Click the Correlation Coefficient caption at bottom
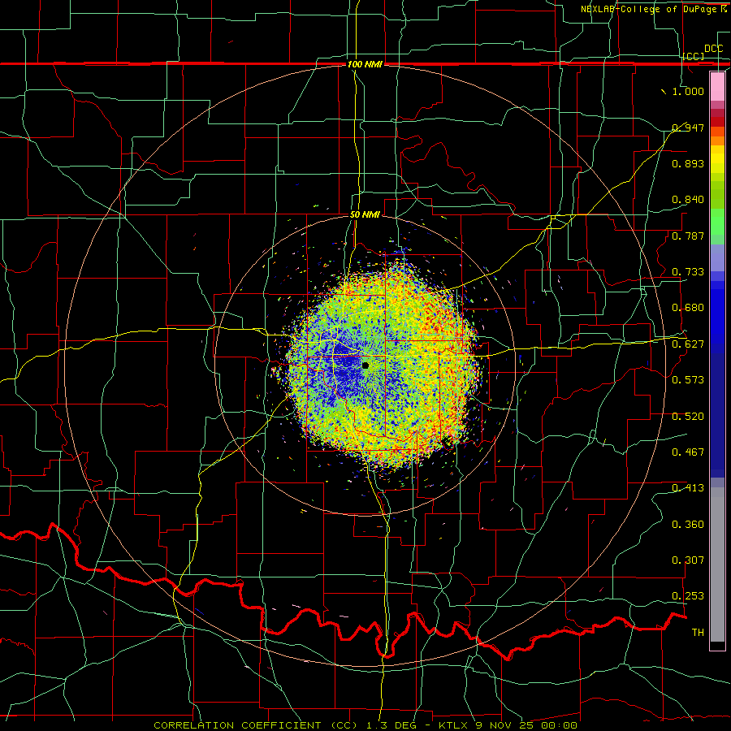 (x=365, y=725)
